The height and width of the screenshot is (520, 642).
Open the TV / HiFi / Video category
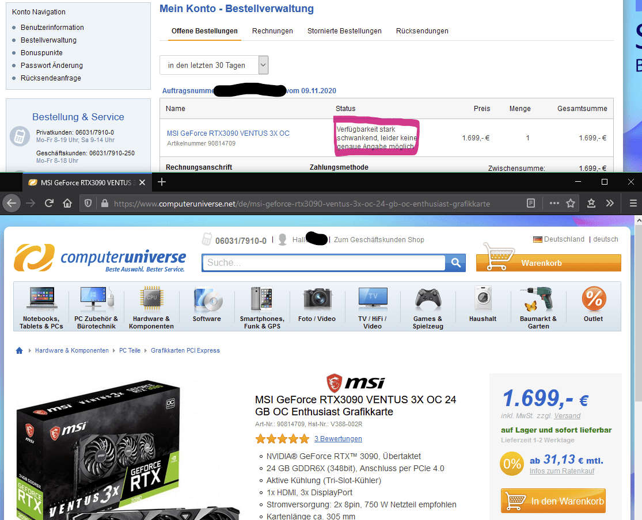tap(373, 308)
